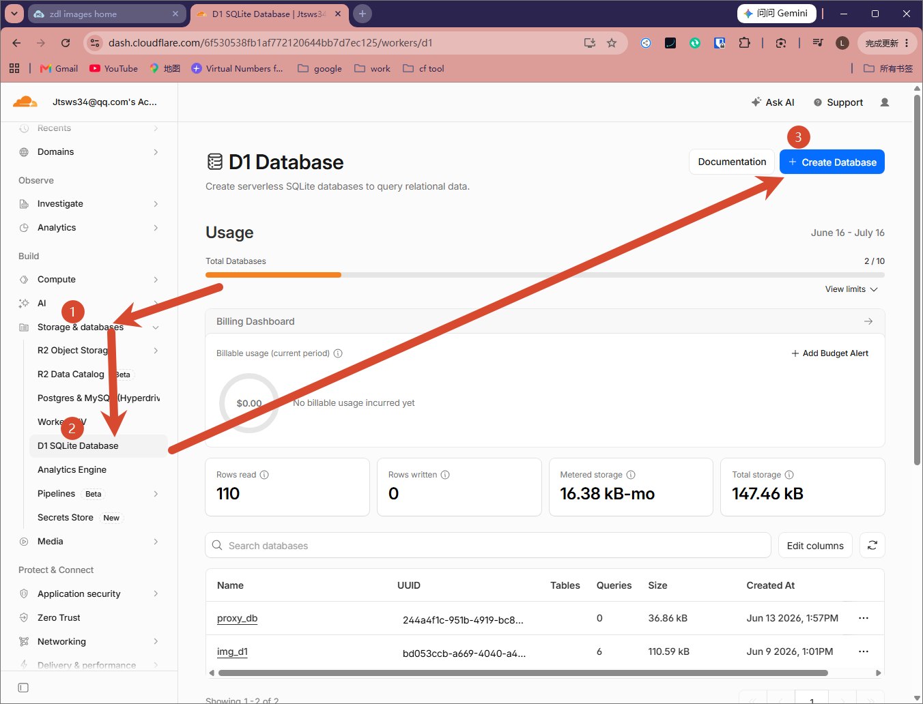Screen dimensions: 923x704
Task: Open the user profile icon
Action: click(885, 102)
